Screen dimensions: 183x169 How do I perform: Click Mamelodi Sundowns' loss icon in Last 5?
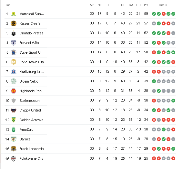point(164,14)
